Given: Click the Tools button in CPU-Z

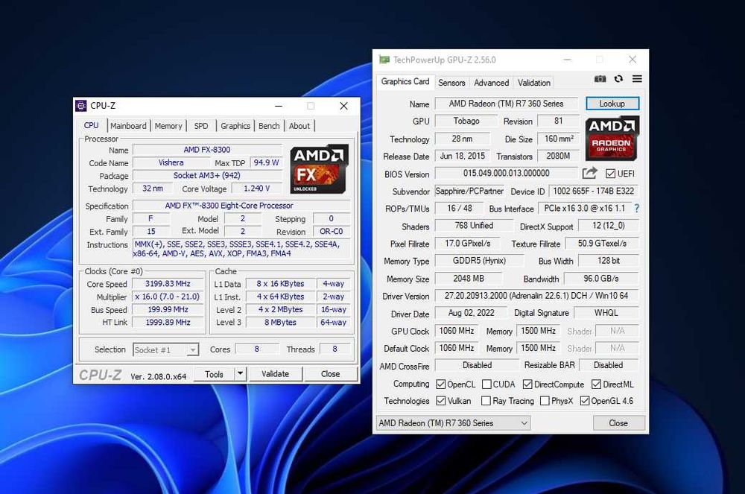Looking at the screenshot, I should (214, 374).
